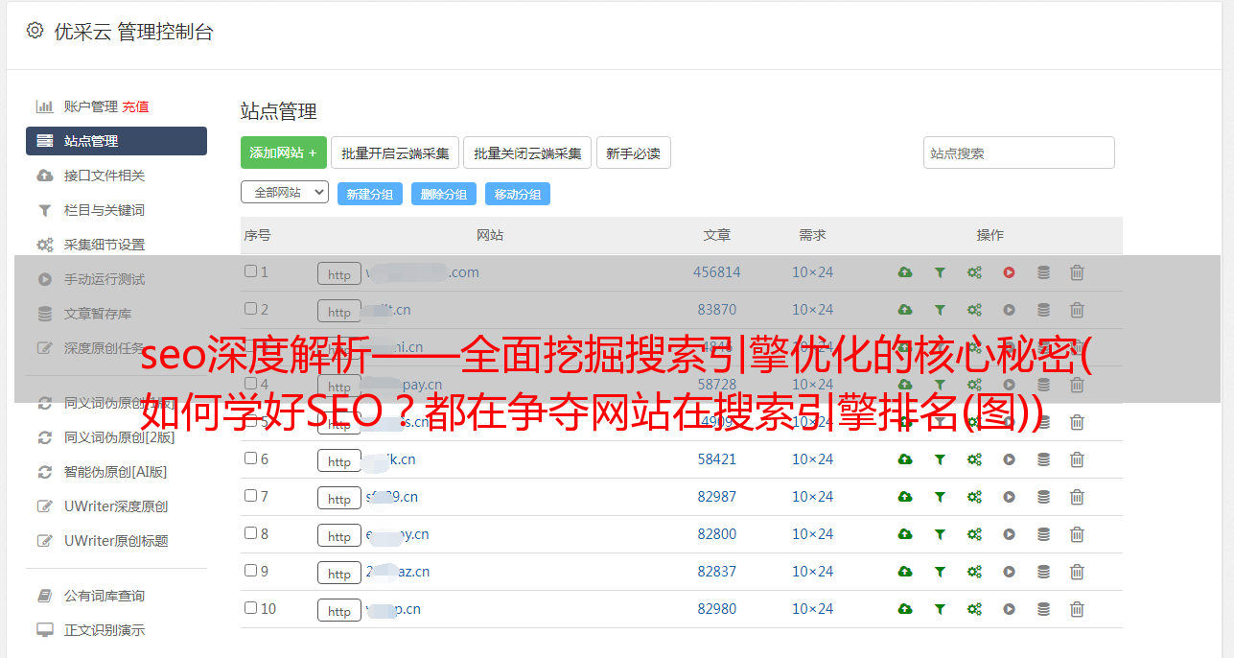Open the gears settings icon in row 1

(x=974, y=272)
